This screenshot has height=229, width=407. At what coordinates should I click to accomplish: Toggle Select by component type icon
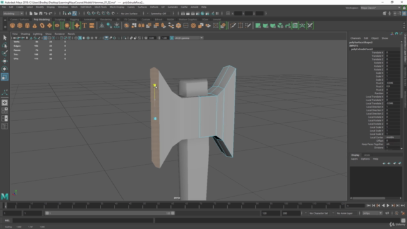pyautogui.click(x=74, y=13)
